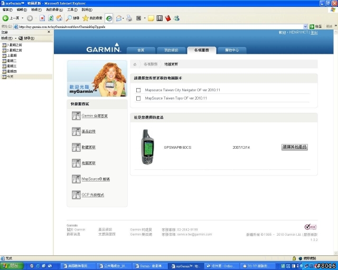Viewport: 338px width, 270px height.
Task: Go to Home page icon in toolbar
Action: (x=59, y=18)
